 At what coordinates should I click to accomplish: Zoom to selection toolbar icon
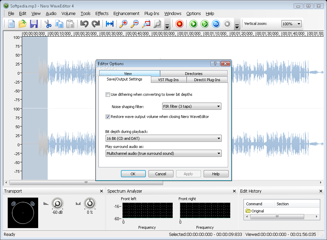click(146, 24)
